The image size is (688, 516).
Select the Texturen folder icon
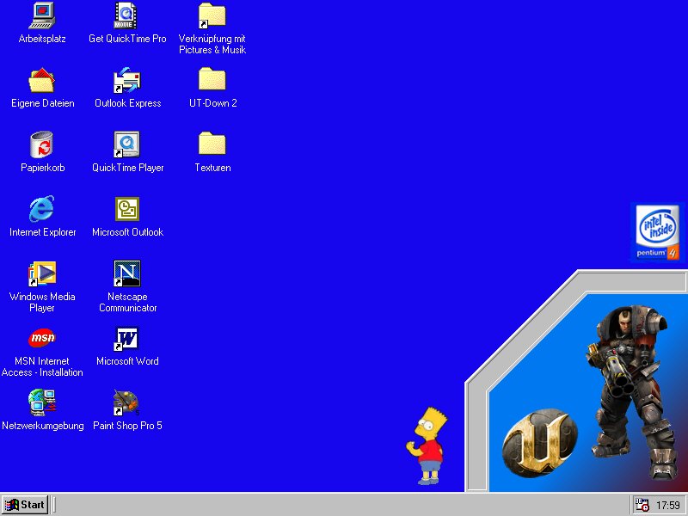(x=212, y=144)
